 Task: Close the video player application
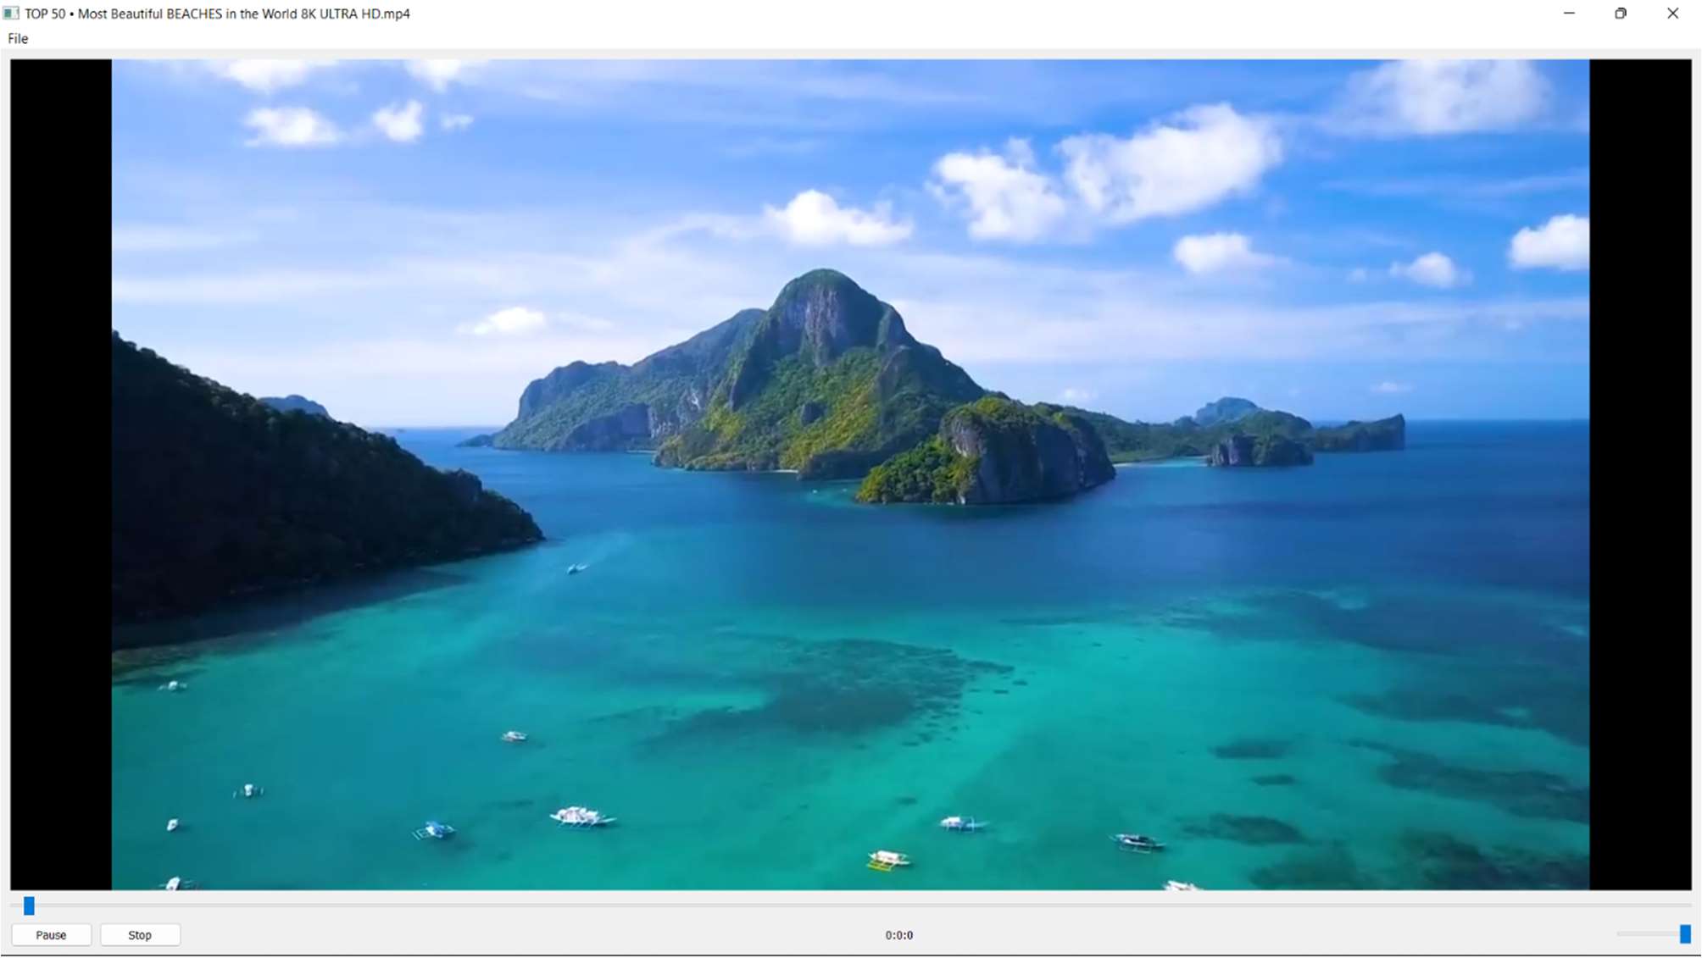tap(1671, 14)
